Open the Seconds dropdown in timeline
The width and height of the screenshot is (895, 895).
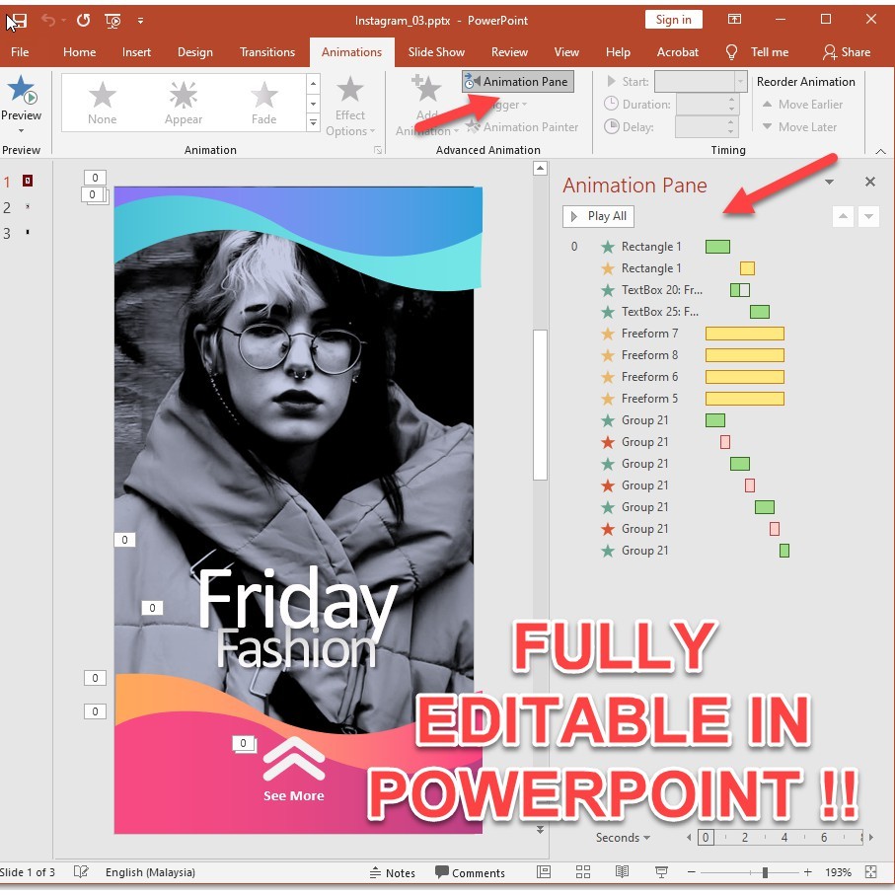(624, 838)
